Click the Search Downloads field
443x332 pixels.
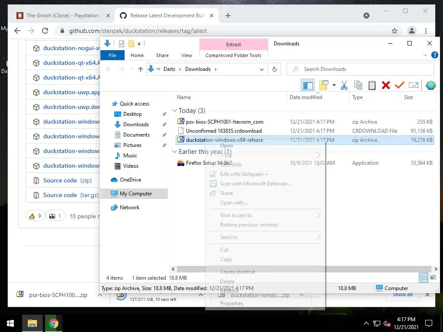click(360, 69)
